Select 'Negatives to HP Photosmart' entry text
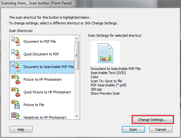Viewport: 181px width, 138px height. coord(45,117)
